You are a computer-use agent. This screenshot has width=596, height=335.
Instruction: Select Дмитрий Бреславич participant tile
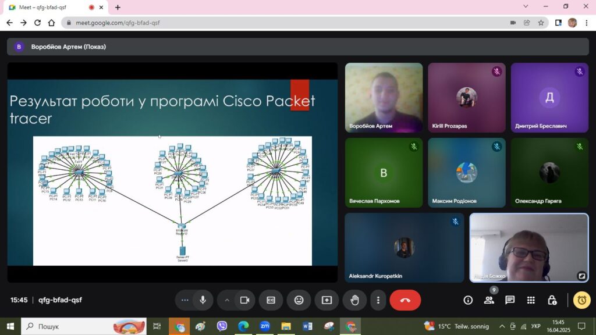click(x=549, y=98)
